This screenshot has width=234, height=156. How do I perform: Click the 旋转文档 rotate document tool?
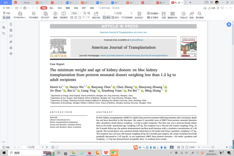pyautogui.click(x=96, y=15)
